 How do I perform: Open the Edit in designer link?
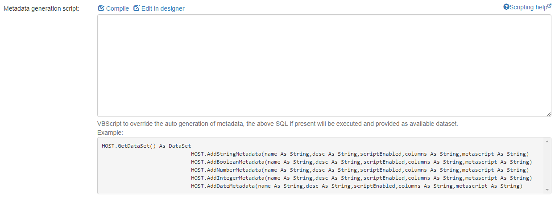(162, 8)
